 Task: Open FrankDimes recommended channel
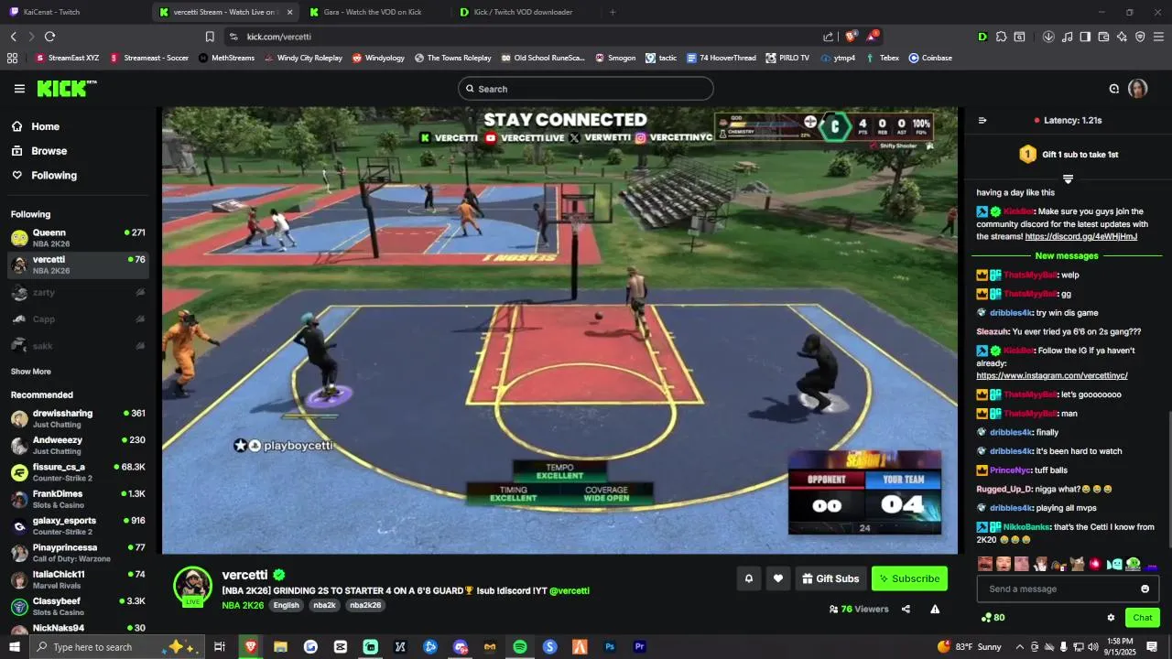(78, 499)
